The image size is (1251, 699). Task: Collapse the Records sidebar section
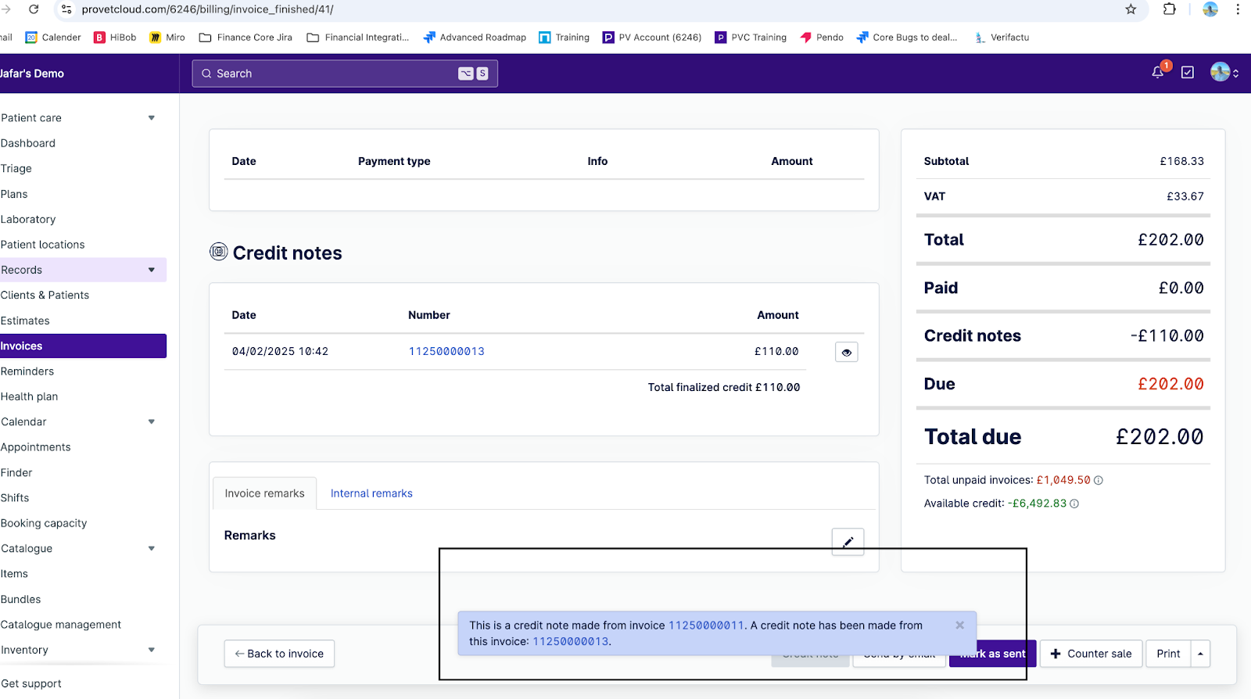point(152,270)
